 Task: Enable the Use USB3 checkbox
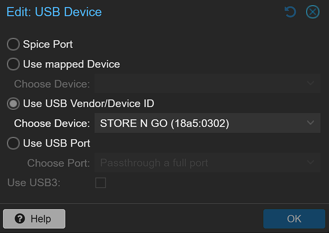tap(100, 183)
